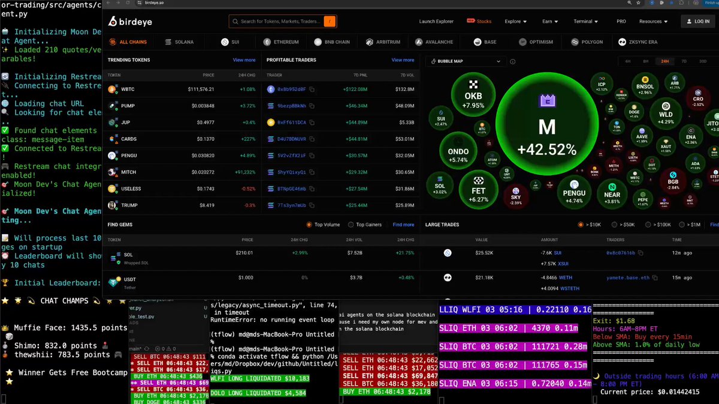Open View more for Profitable Traders
This screenshot has width=719, height=404.
[403, 60]
